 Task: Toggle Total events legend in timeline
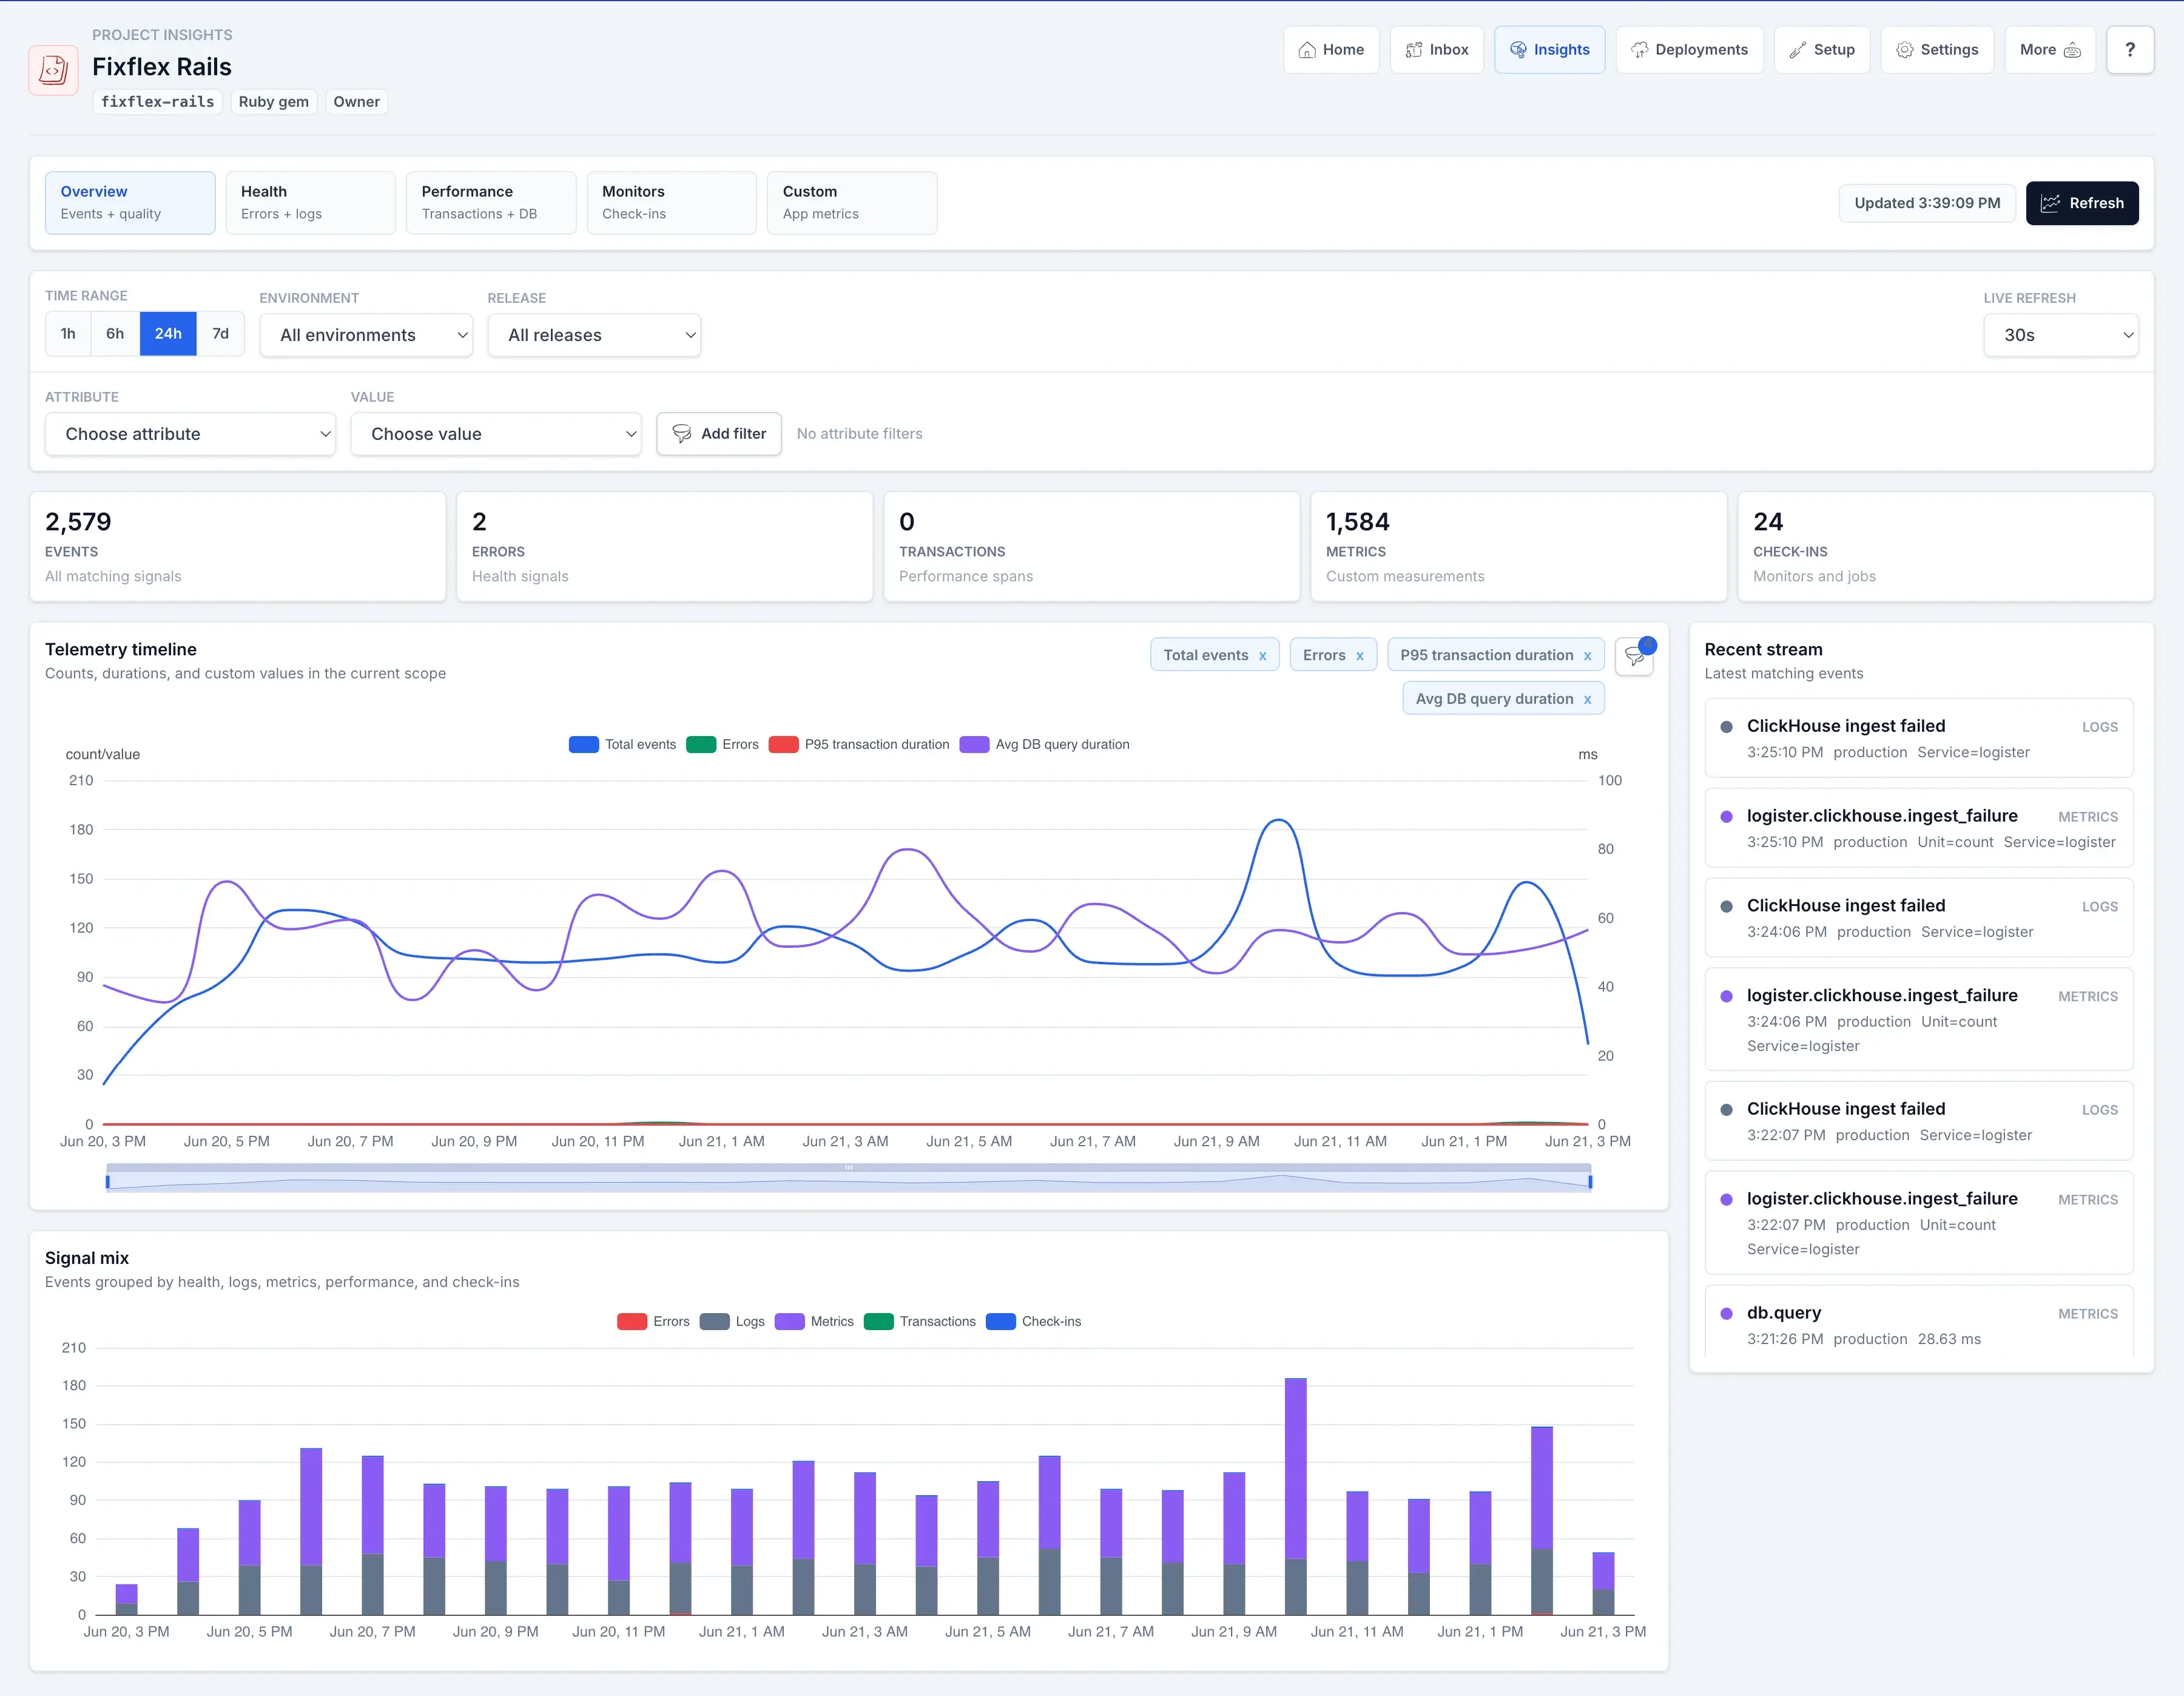coord(622,745)
